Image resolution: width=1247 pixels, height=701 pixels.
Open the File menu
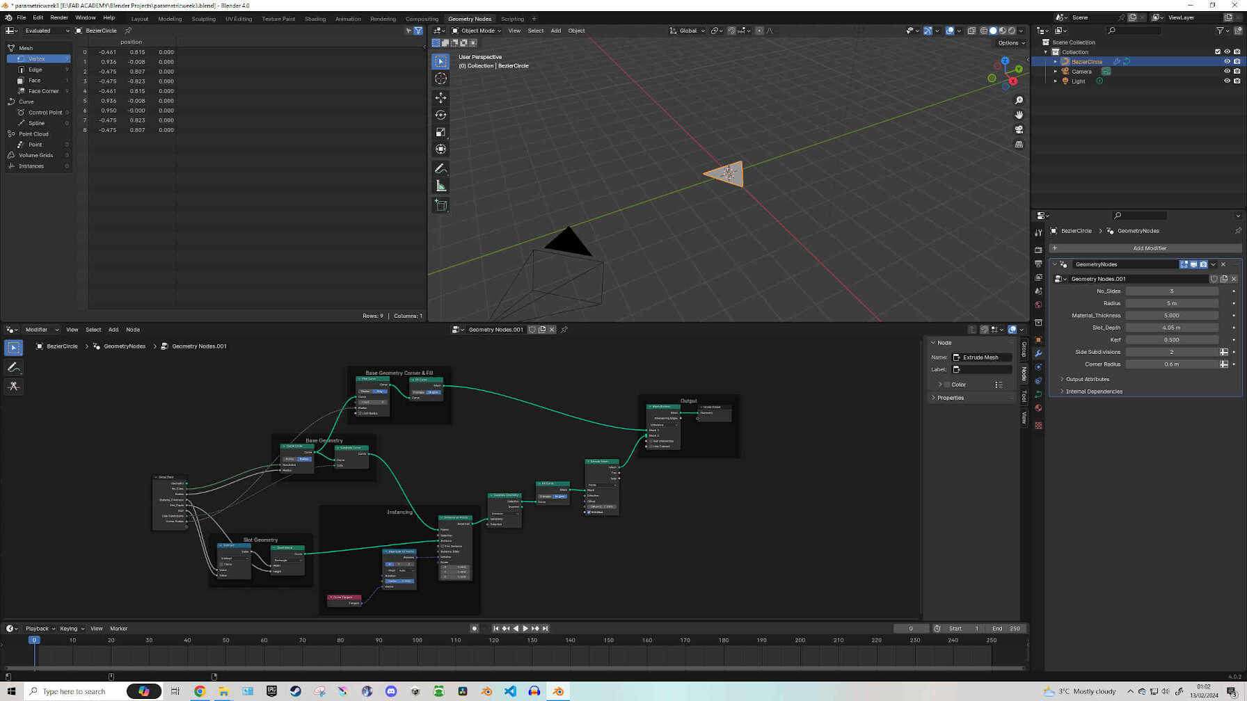(21, 17)
